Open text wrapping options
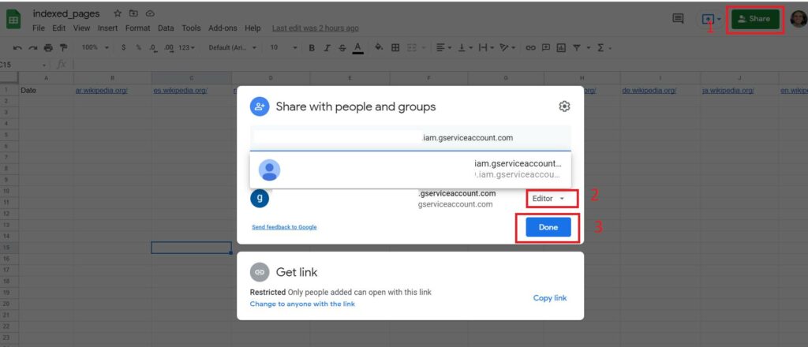Viewport: 808px width, 347px height. 485,48
